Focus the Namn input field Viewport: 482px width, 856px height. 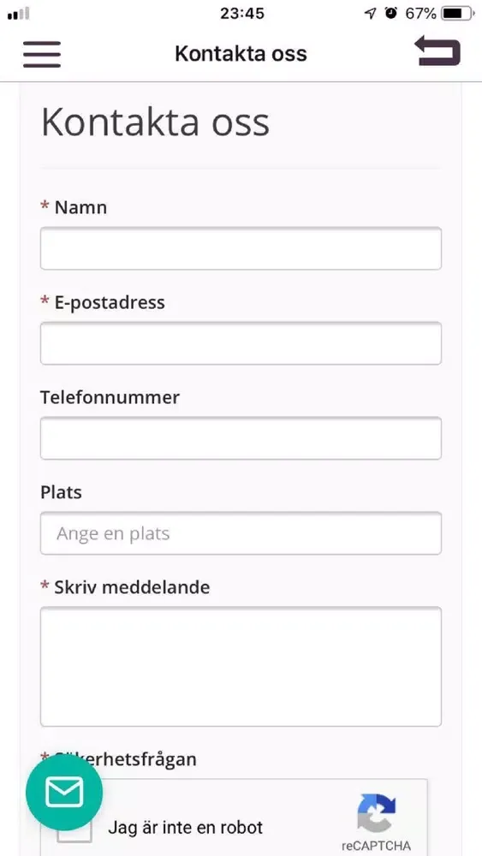coord(241,248)
